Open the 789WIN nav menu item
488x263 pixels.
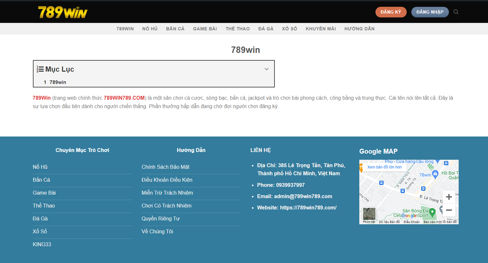125,29
